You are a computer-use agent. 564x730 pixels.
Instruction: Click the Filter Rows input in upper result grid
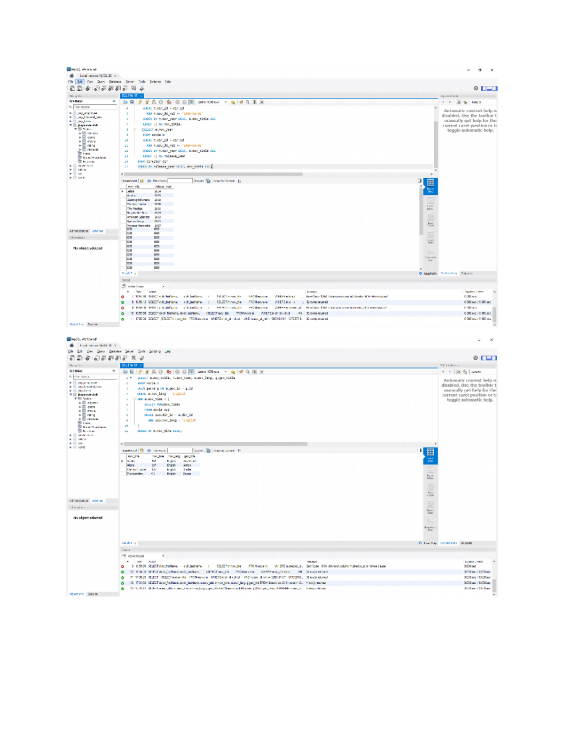pos(180,181)
